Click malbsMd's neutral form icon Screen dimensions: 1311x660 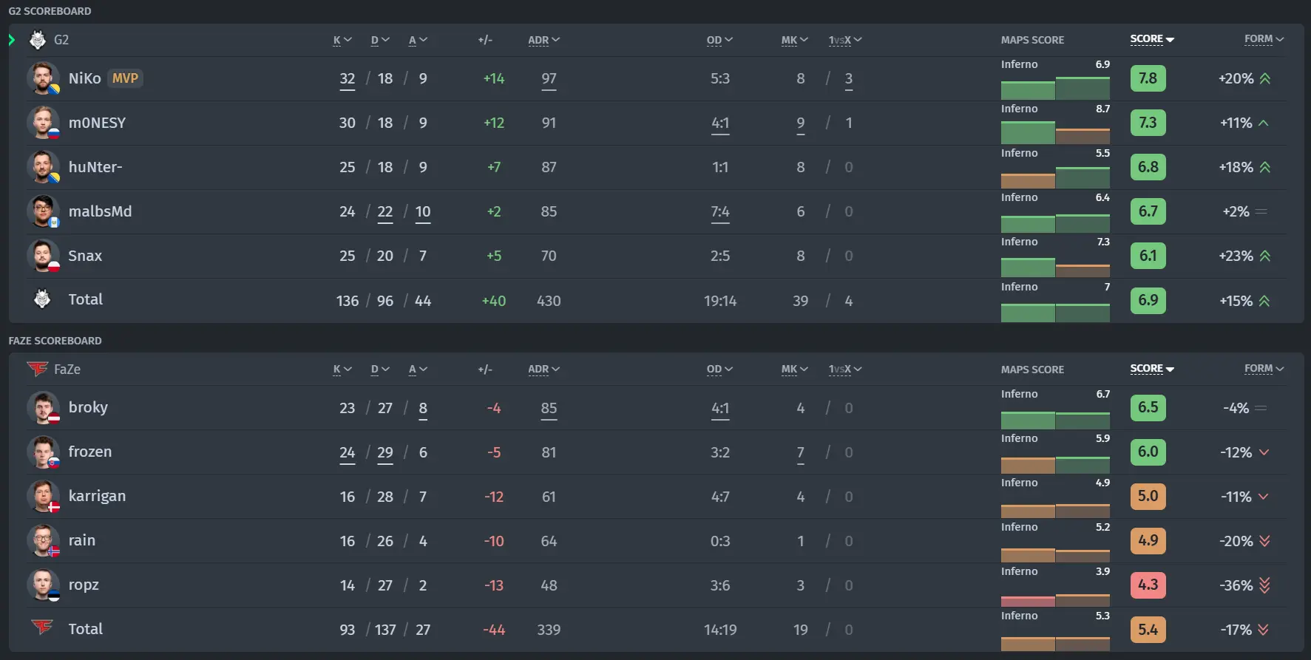coord(1261,211)
